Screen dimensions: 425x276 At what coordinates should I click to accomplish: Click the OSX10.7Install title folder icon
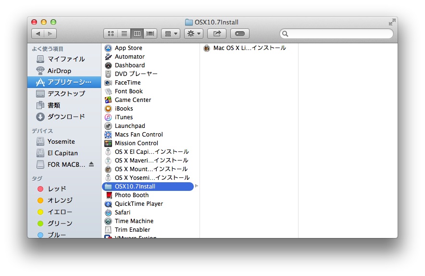188,22
